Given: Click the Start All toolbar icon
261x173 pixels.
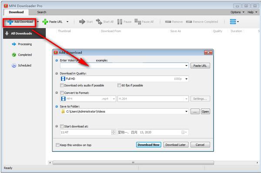Looking at the screenshot, I should (99, 22).
